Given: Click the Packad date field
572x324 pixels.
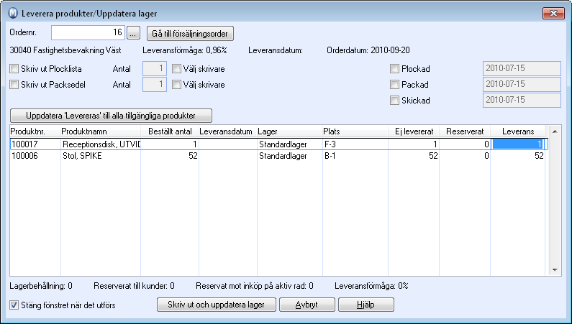Looking at the screenshot, I should (522, 85).
